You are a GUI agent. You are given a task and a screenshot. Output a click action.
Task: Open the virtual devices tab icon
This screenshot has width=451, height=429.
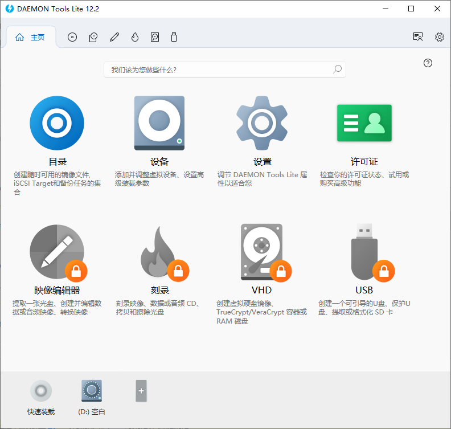coord(93,37)
